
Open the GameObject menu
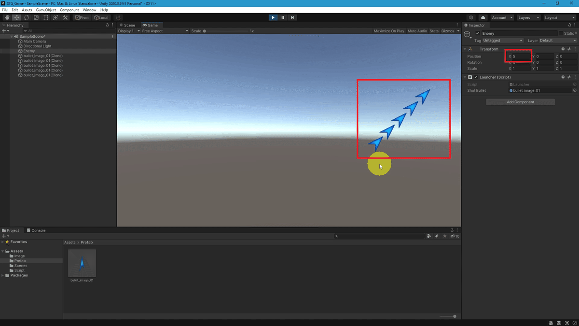[x=46, y=10]
